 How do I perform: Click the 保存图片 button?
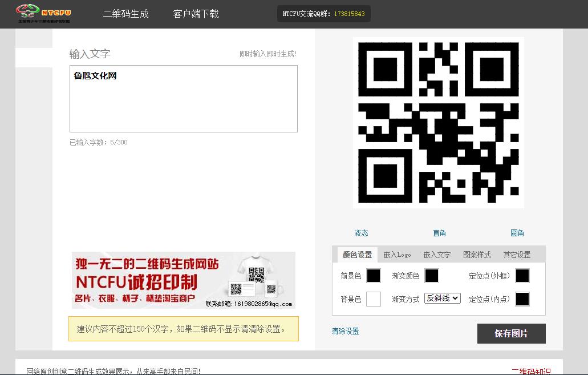pos(511,333)
